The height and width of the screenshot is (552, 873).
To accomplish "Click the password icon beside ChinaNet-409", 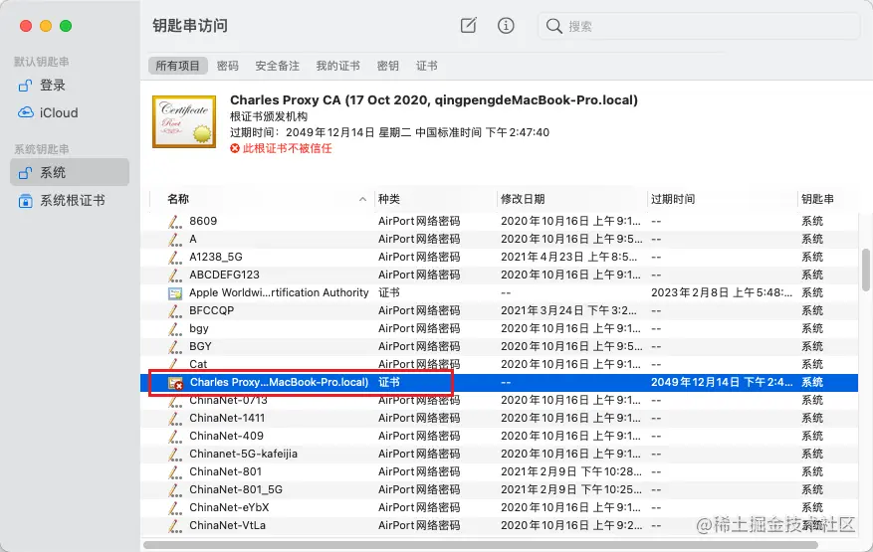I will click(175, 437).
